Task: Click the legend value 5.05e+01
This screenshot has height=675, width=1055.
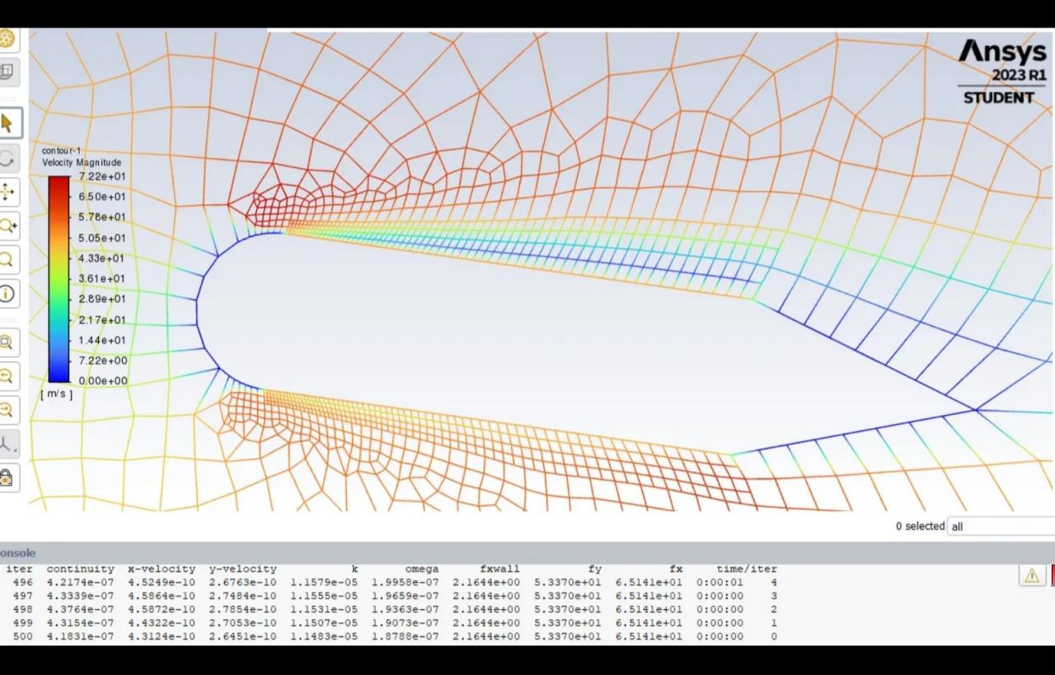Action: point(102,238)
